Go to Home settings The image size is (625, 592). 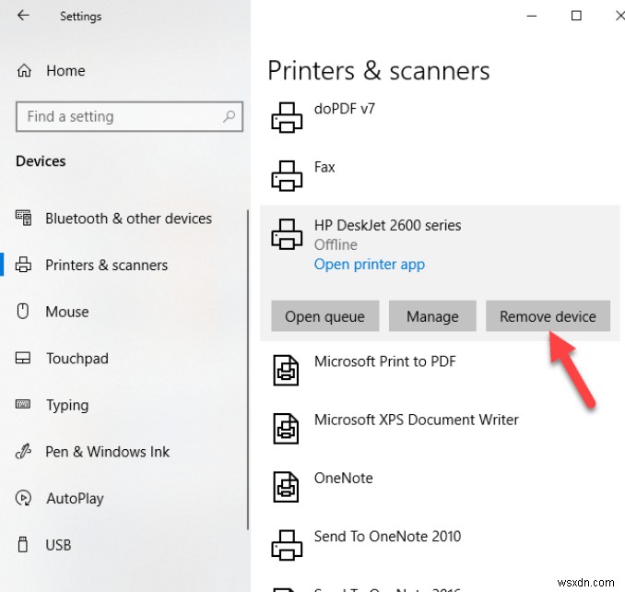(65, 71)
